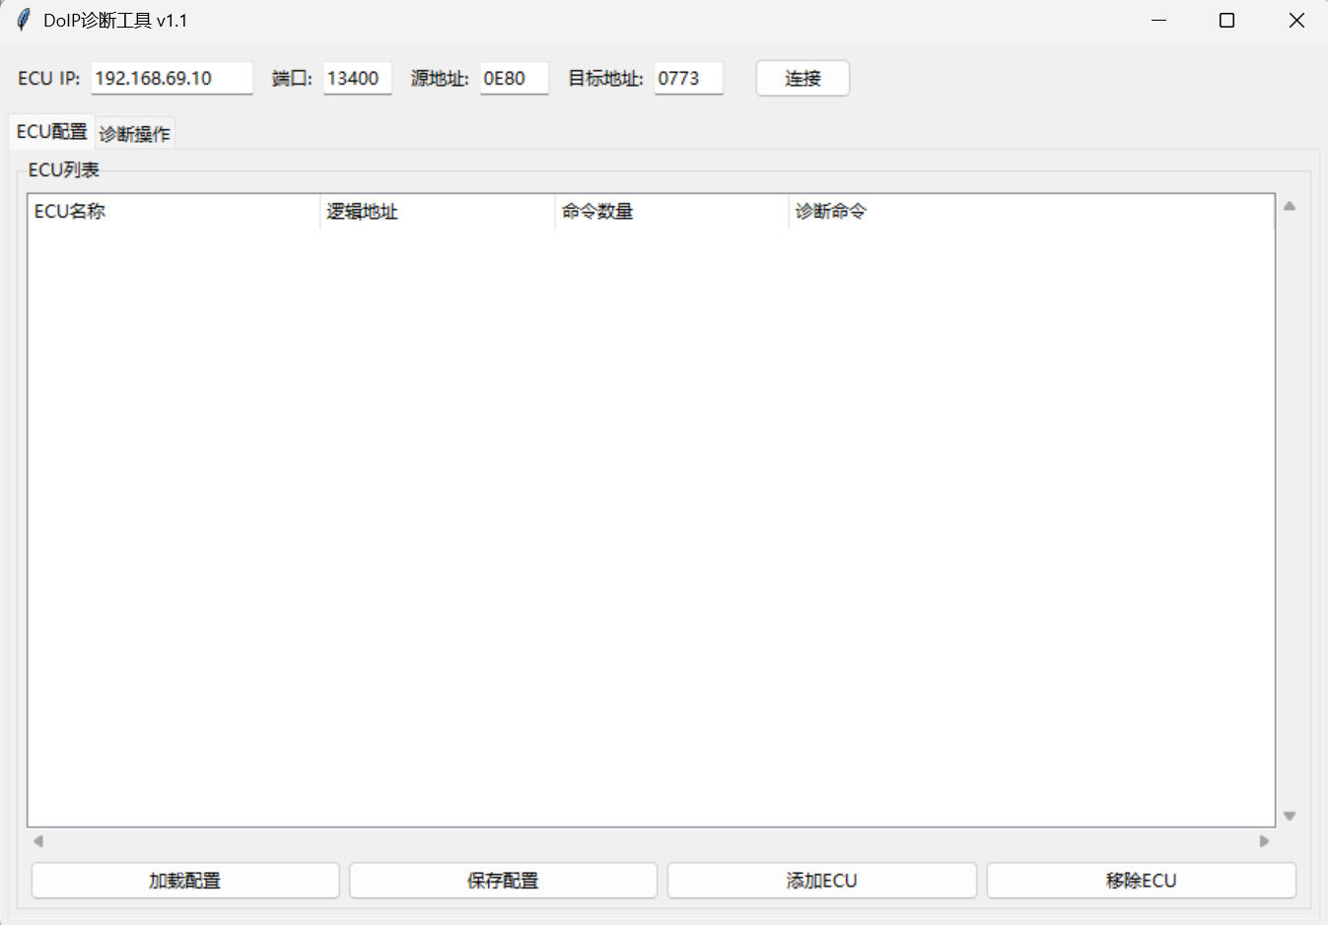Click the 逻辑地址 column header

click(x=361, y=211)
